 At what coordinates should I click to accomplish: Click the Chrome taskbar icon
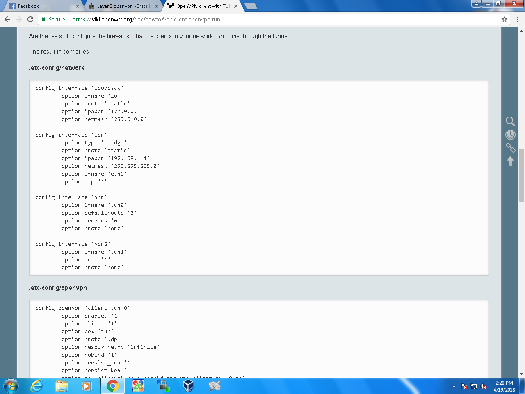(x=112, y=386)
